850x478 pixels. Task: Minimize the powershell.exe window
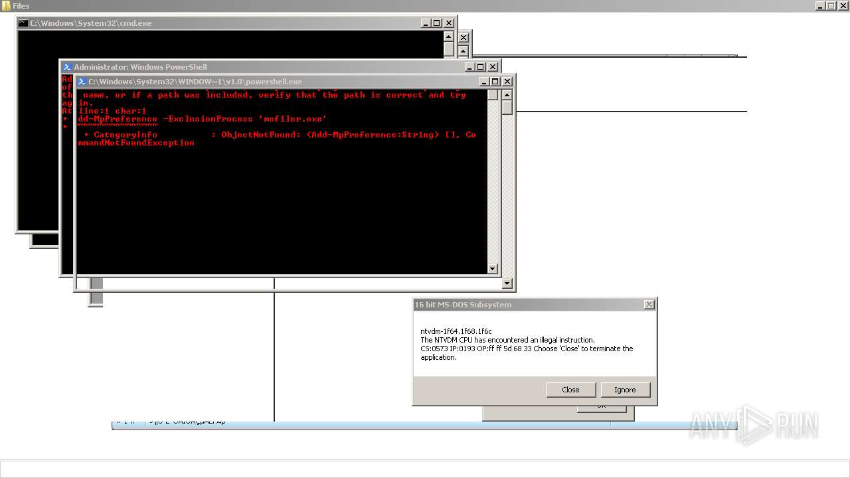pos(484,82)
